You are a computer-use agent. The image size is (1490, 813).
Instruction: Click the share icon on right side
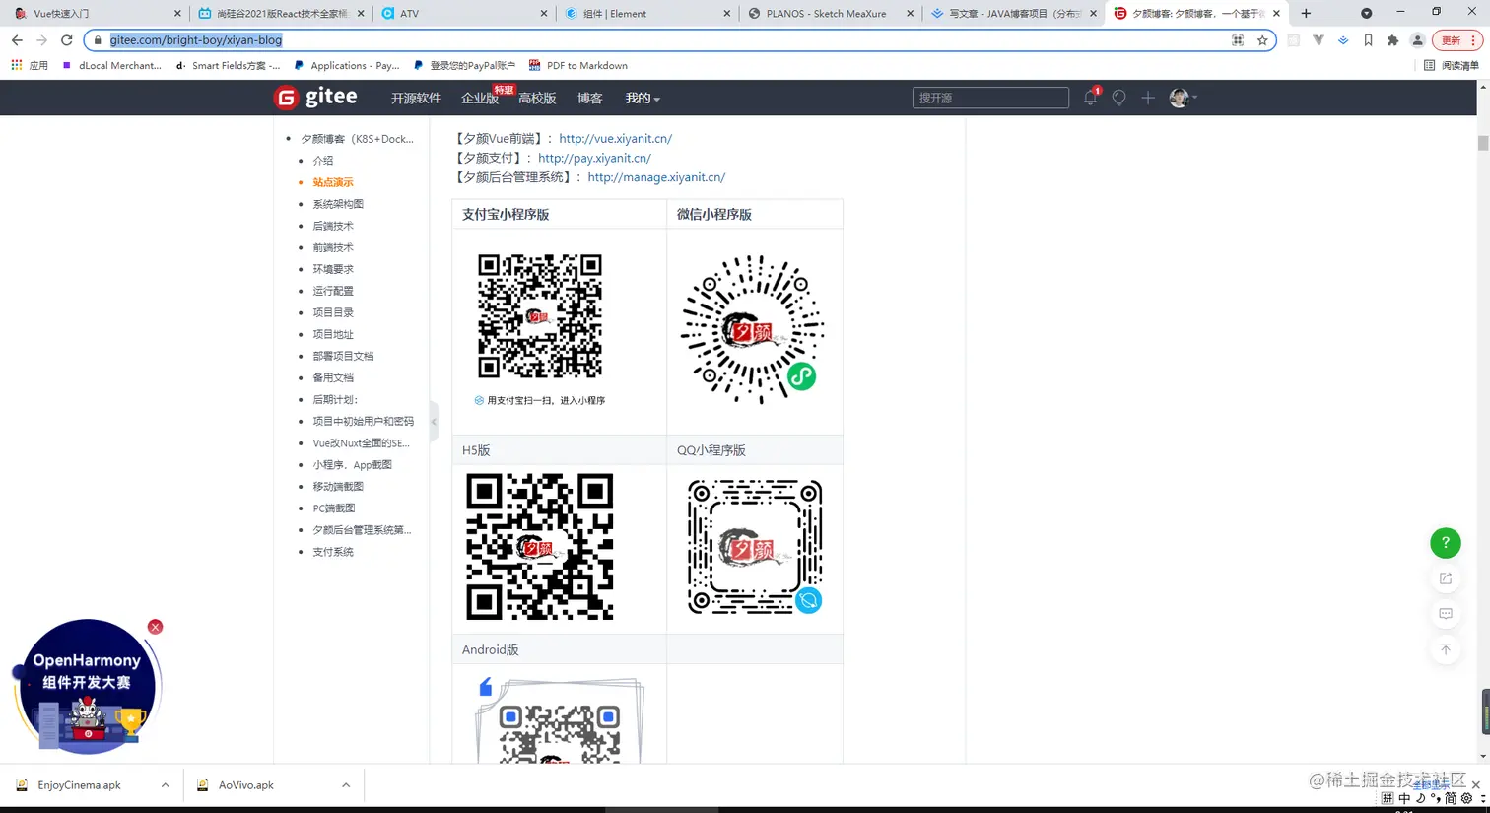tap(1446, 578)
